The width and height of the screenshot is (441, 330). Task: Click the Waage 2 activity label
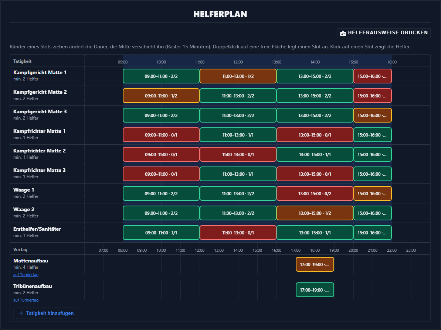pos(24,210)
